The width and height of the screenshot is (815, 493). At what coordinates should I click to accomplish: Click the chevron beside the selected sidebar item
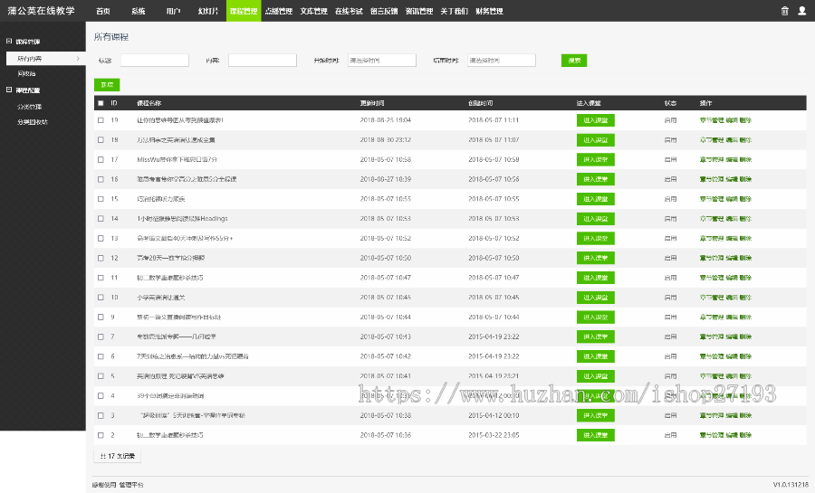[x=78, y=59]
